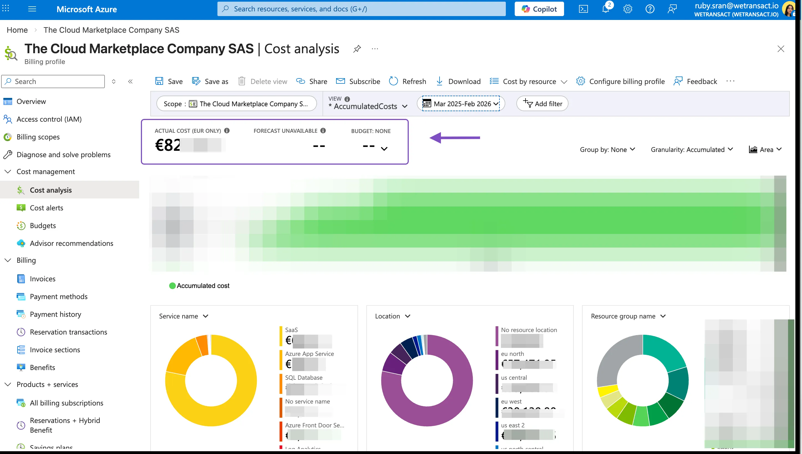The height and width of the screenshot is (454, 802).
Task: Click the feedback icon in top bar
Action: coord(672,9)
